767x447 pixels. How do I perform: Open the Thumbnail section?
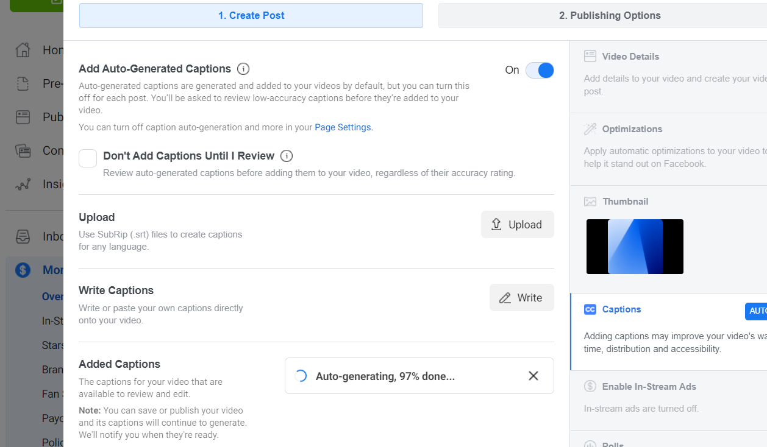[x=668, y=239]
